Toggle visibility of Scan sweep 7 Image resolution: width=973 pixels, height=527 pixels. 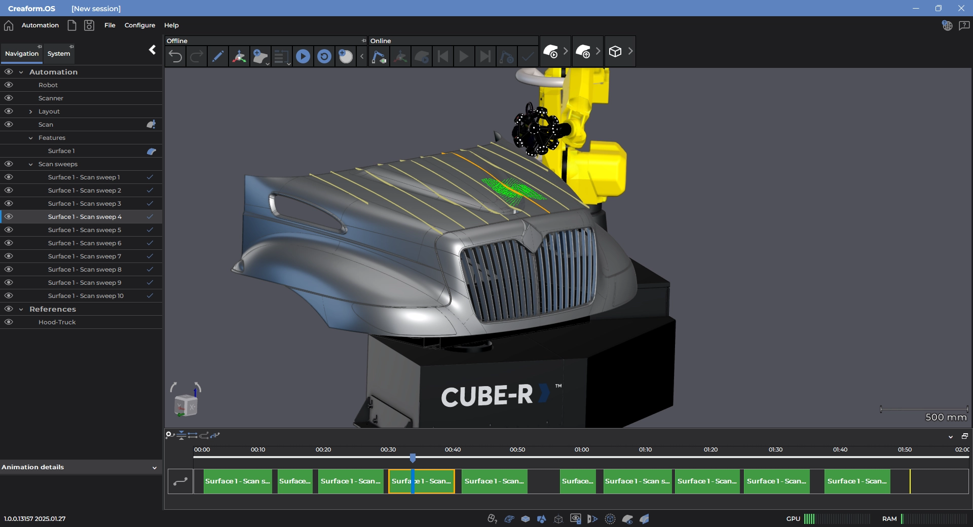(x=9, y=256)
